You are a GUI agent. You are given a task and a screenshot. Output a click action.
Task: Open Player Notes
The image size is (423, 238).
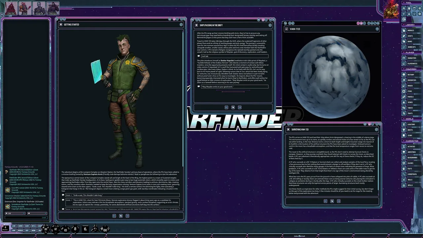[412, 63]
